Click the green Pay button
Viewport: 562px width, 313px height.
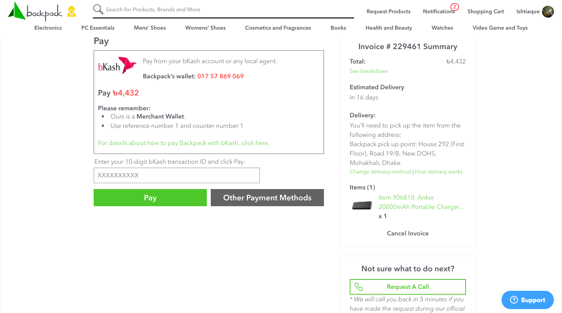pos(150,198)
